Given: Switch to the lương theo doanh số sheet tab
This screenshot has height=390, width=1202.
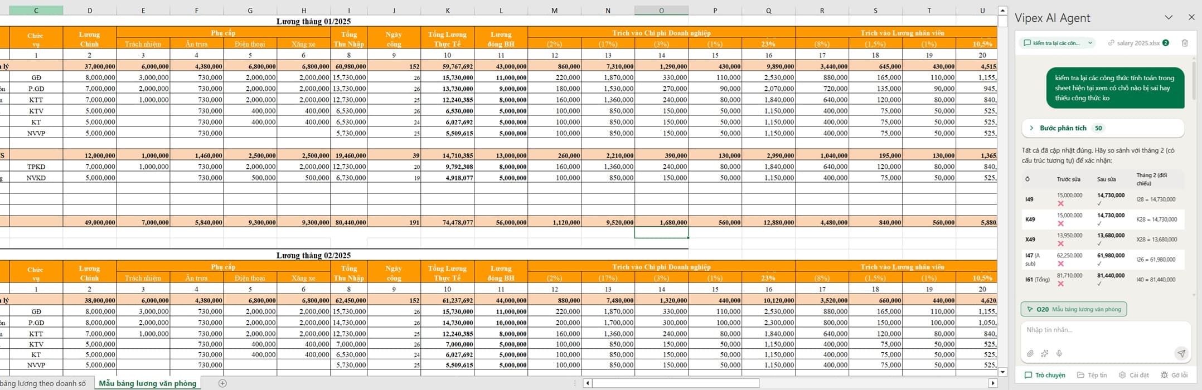Looking at the screenshot, I should coord(44,383).
